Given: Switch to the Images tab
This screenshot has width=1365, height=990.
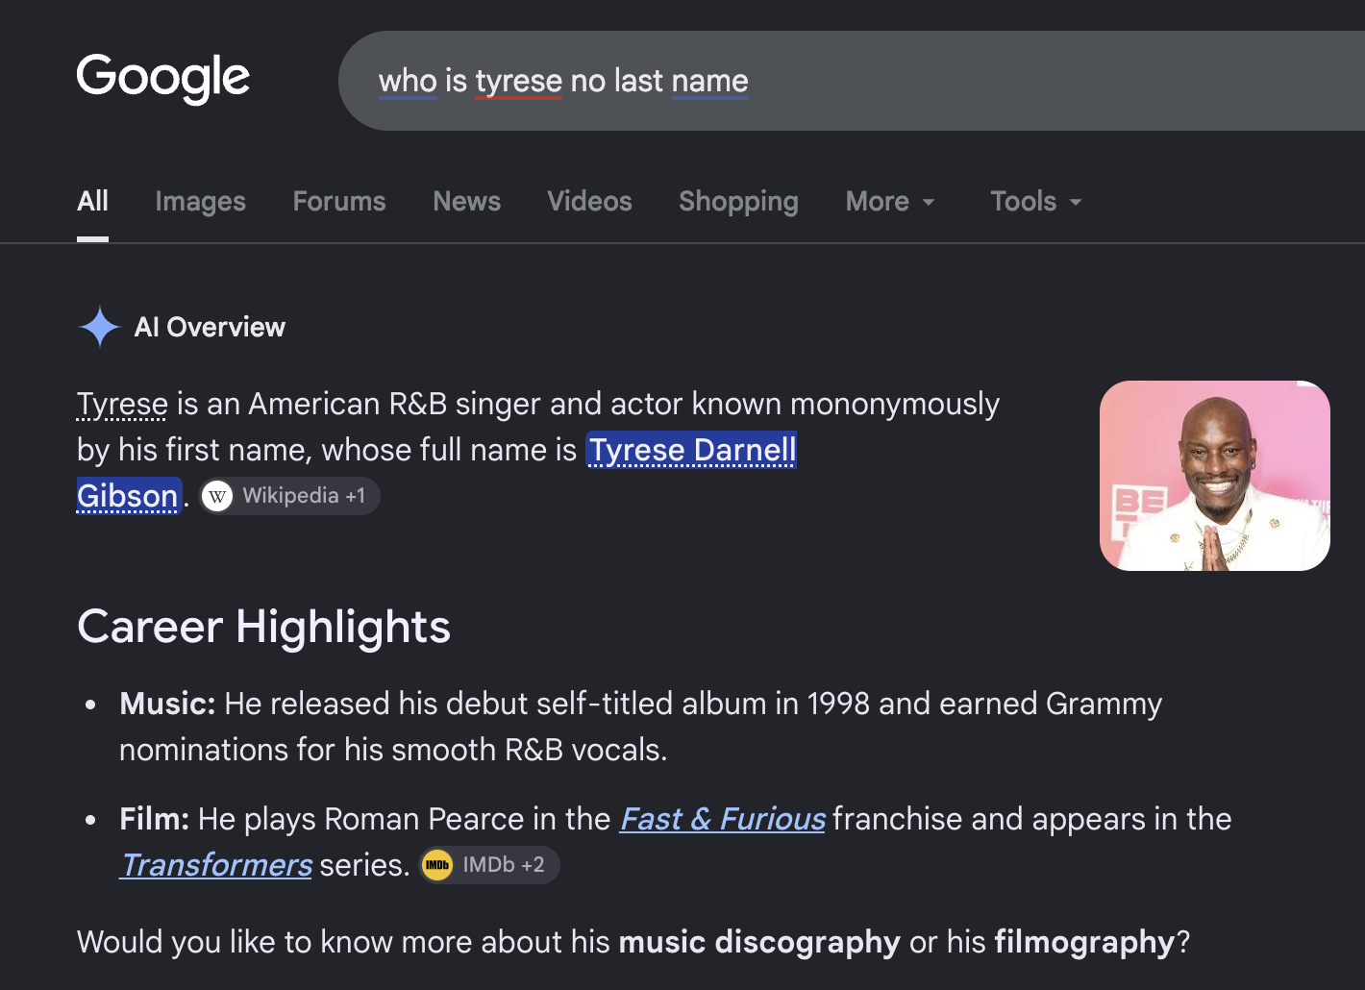Looking at the screenshot, I should (201, 201).
